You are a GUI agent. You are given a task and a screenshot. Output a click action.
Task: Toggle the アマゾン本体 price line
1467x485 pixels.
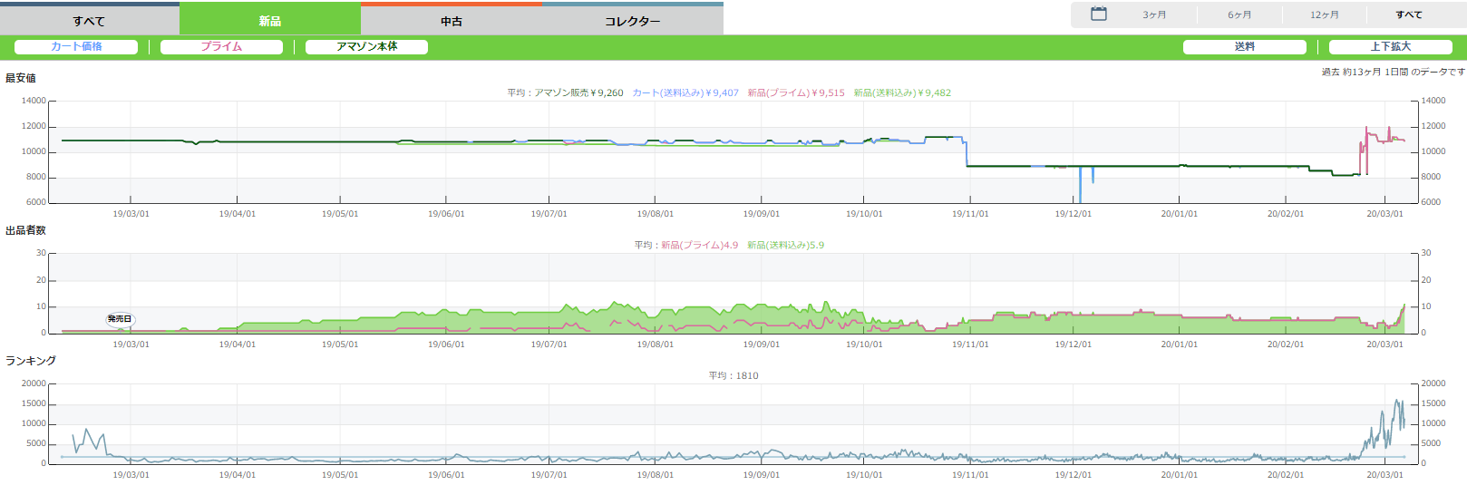(366, 47)
